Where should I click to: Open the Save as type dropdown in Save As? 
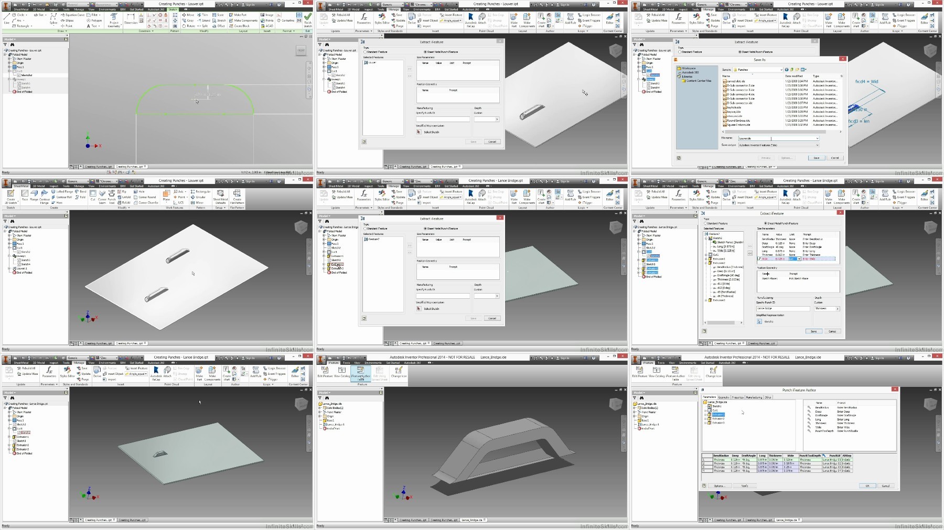pos(817,145)
